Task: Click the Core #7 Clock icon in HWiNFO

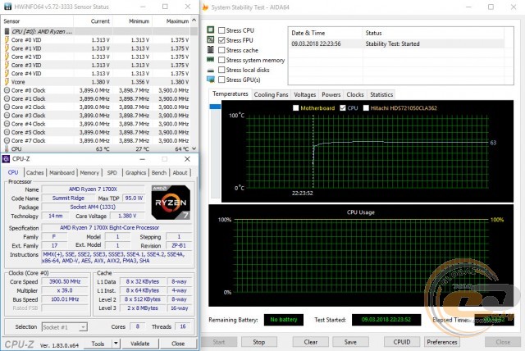Action: (7, 140)
